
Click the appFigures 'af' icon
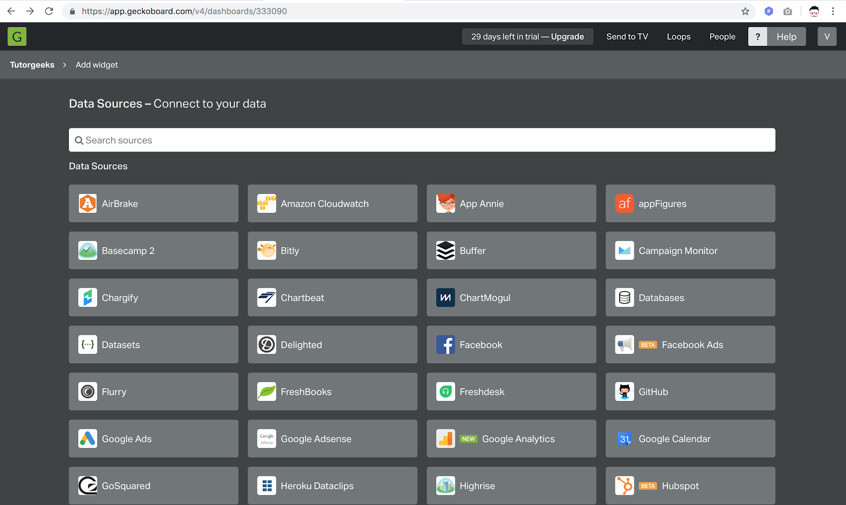[x=624, y=203]
